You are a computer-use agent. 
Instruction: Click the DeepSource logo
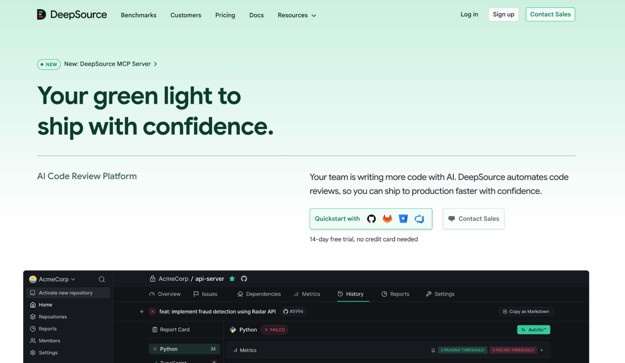point(72,15)
